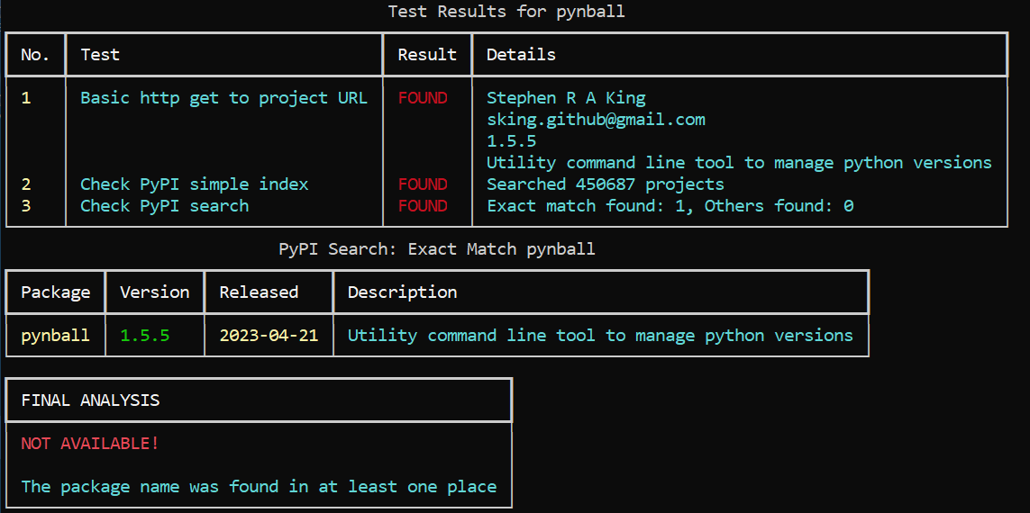Click release date 2023-04-21
Viewport: 1030px width, 513px height.
coord(269,336)
